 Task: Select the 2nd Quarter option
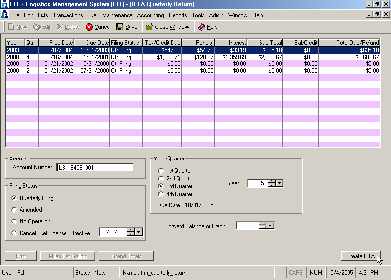point(161,179)
